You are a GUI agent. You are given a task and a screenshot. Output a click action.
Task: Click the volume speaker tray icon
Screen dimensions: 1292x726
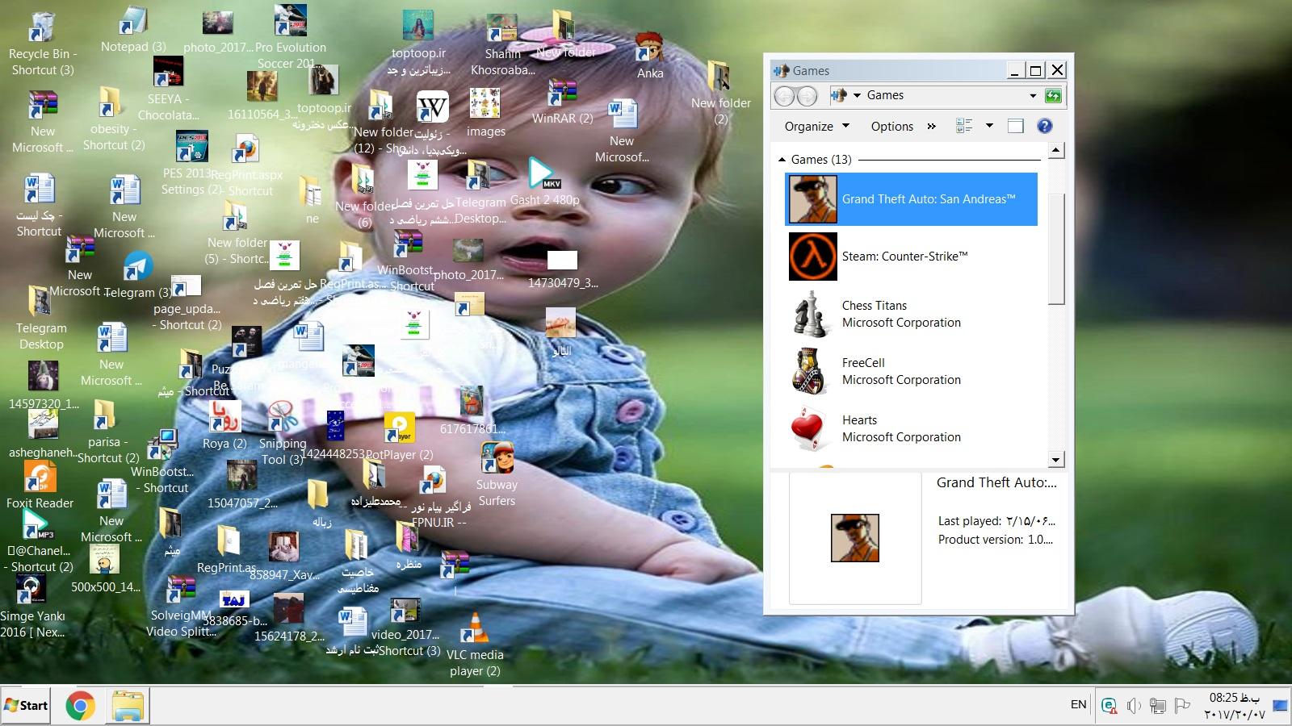pos(1134,706)
